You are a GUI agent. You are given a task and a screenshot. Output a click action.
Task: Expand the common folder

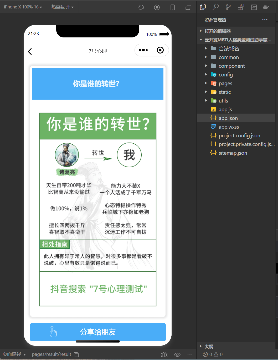pyautogui.click(x=236, y=57)
